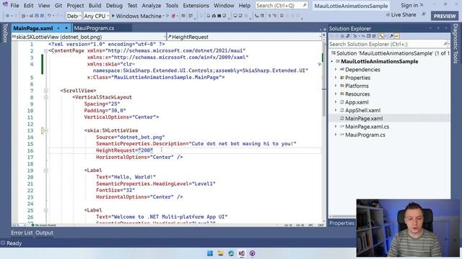Expand the Platforms folder

coord(336,86)
